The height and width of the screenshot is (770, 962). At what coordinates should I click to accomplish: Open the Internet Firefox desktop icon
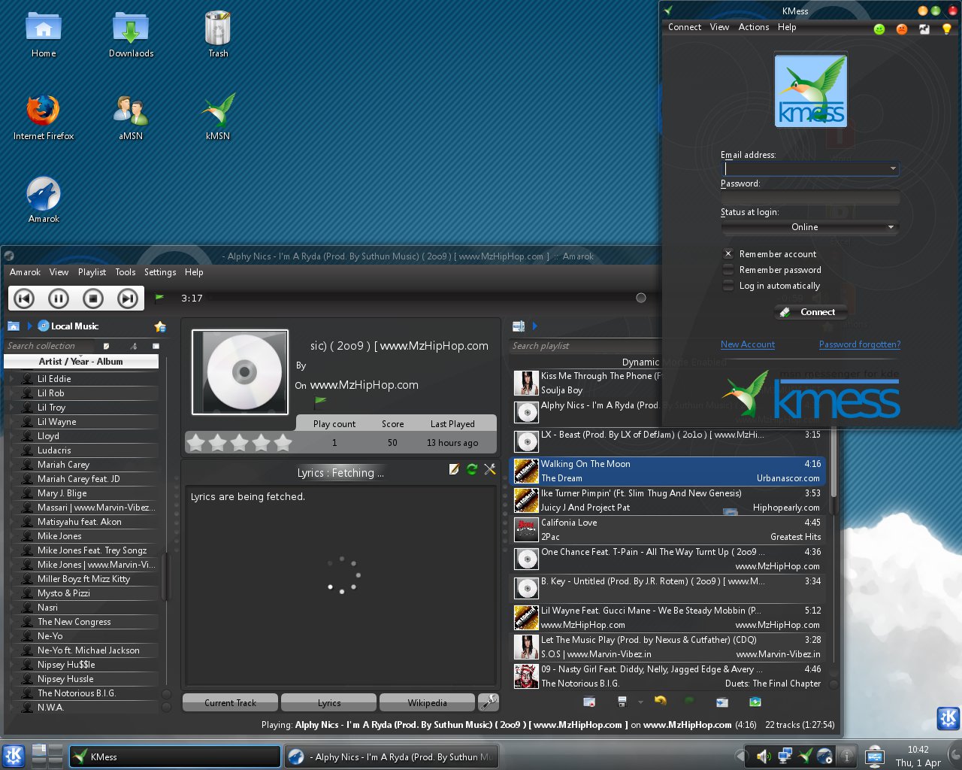(44, 117)
